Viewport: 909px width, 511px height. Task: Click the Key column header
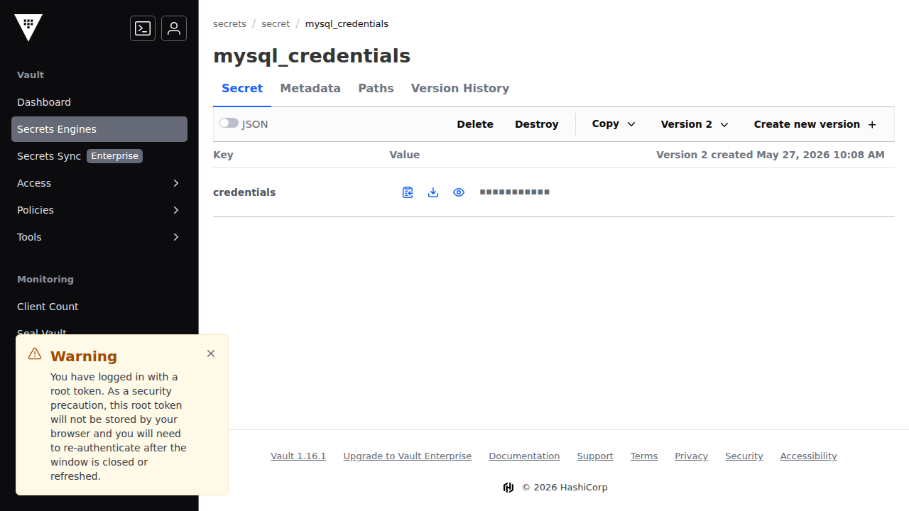(223, 155)
